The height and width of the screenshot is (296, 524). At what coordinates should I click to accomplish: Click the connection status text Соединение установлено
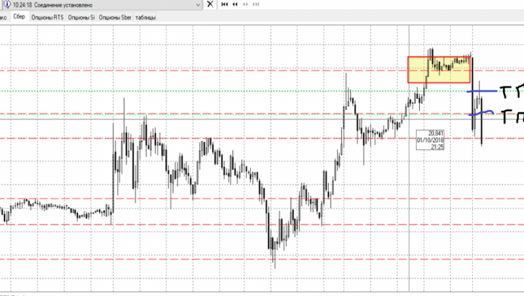pos(63,5)
